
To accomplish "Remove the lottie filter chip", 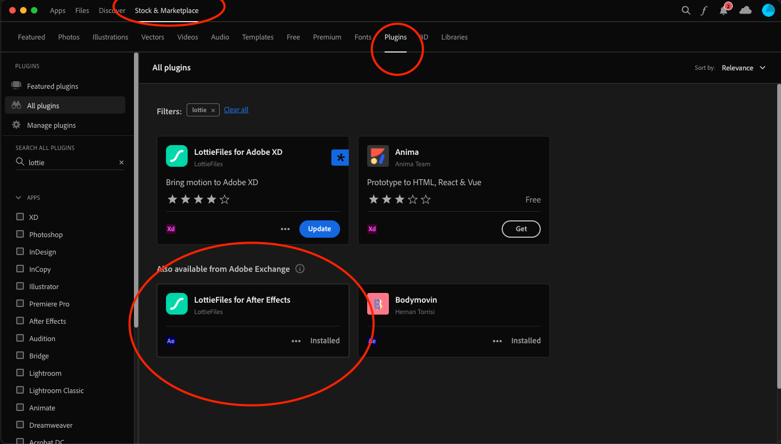I will [x=213, y=110].
